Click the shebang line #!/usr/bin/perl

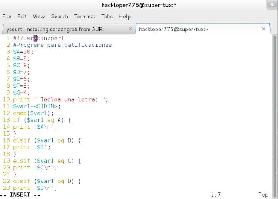click(x=38, y=38)
